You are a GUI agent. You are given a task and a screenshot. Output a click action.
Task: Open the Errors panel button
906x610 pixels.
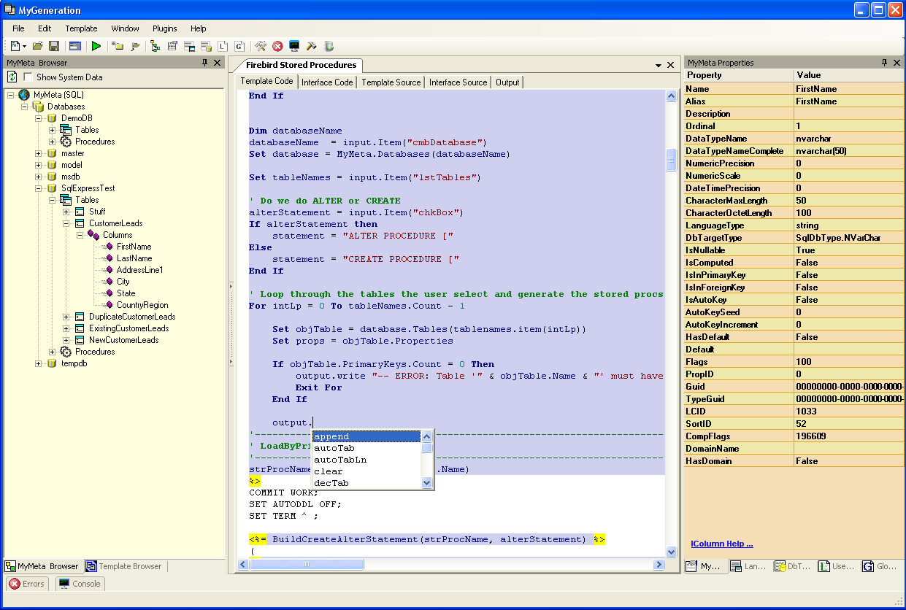27,584
